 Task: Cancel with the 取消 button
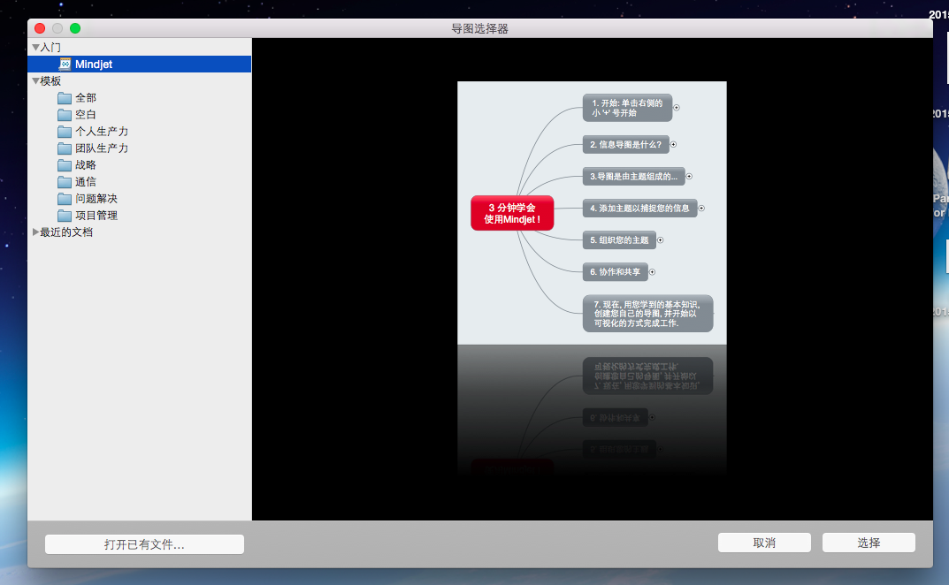[x=764, y=543]
